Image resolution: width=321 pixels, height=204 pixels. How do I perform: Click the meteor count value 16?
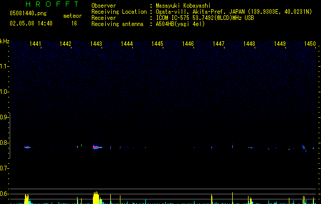pos(74,23)
